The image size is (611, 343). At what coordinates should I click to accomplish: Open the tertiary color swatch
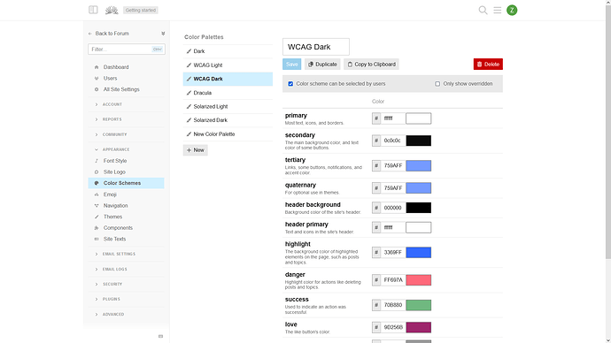coord(419,165)
